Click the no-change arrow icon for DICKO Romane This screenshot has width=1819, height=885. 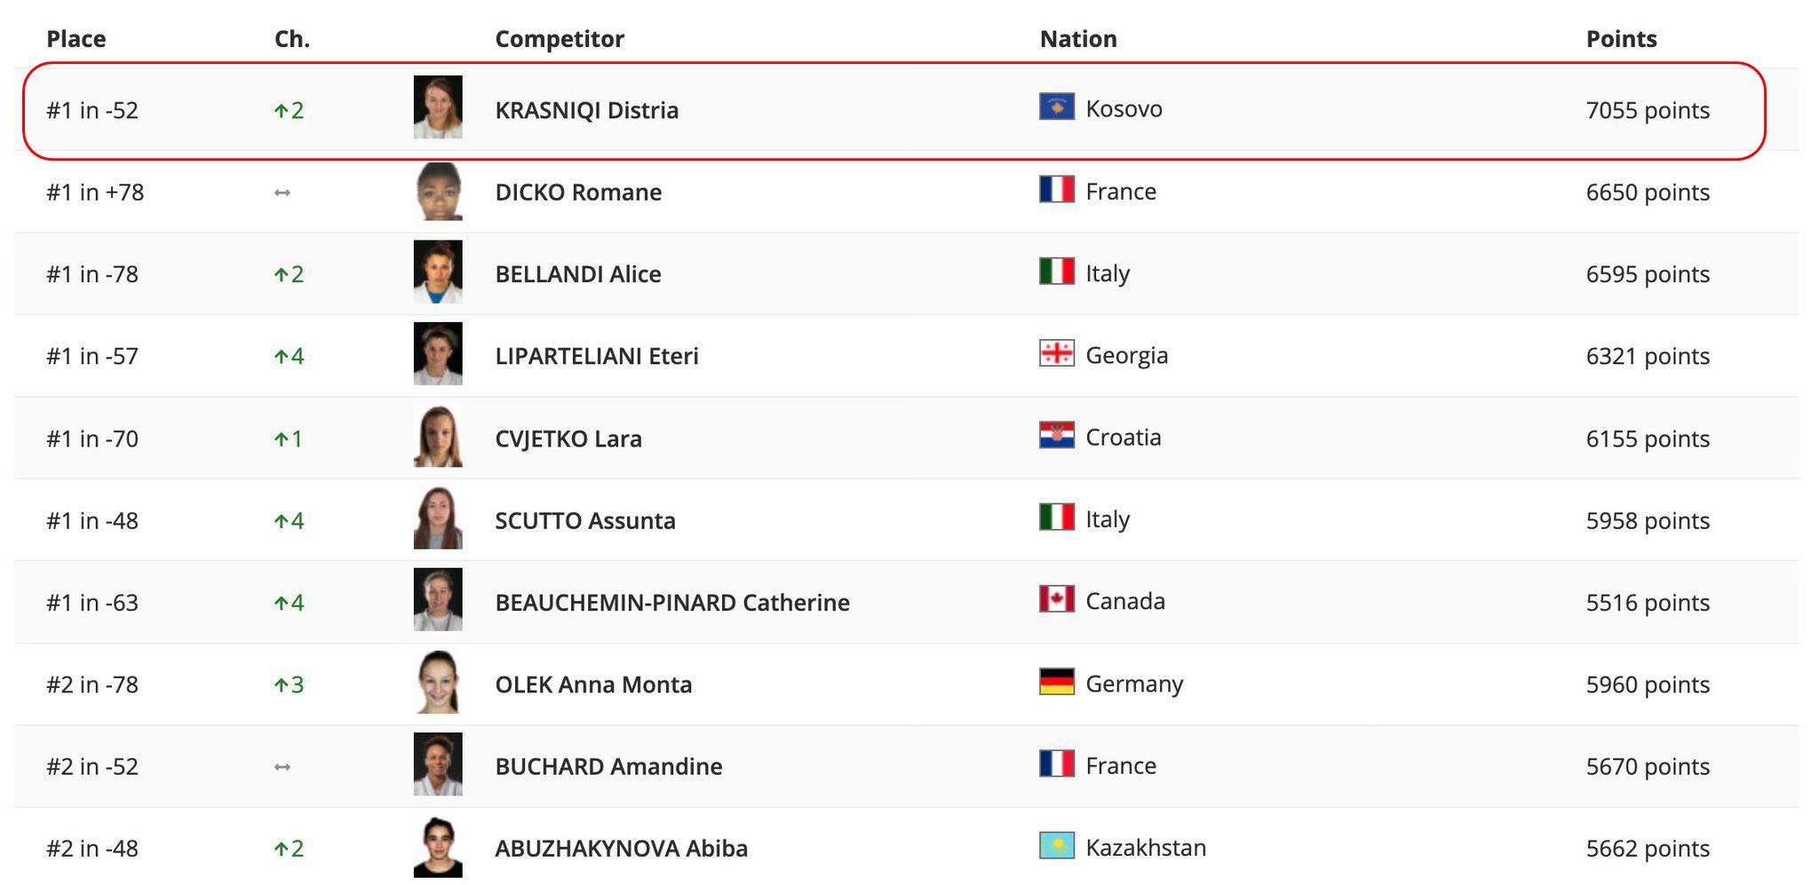coord(282,193)
